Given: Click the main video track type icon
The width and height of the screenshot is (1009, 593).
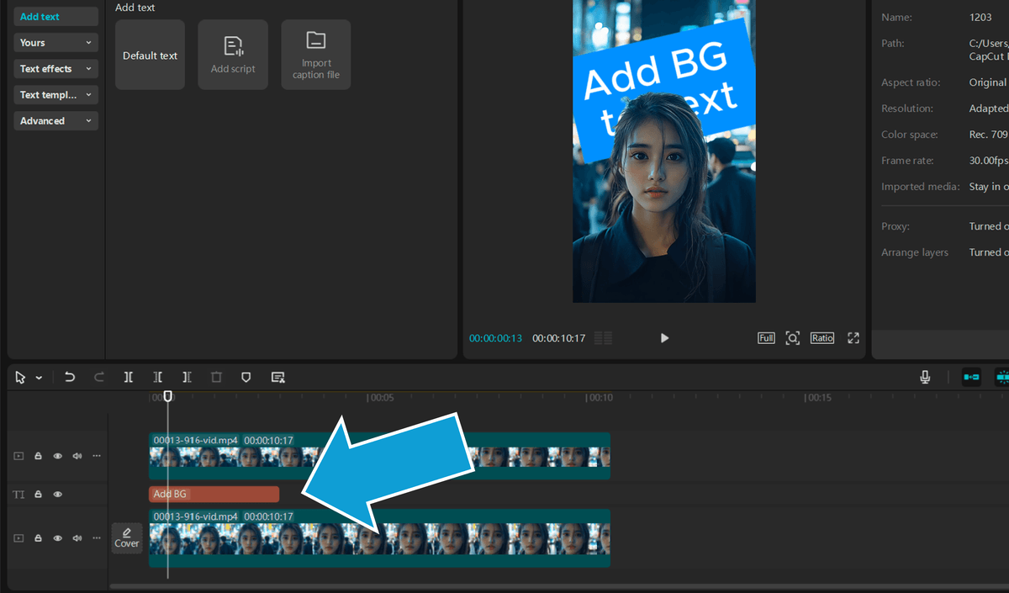Looking at the screenshot, I should (18, 537).
